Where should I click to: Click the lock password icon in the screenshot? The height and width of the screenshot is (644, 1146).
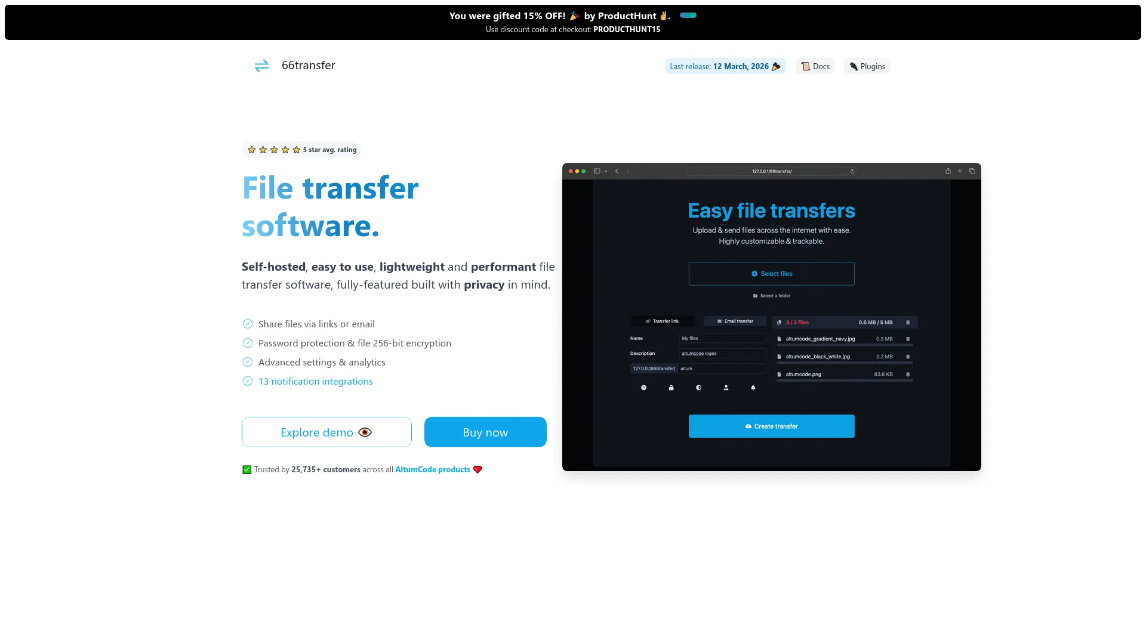[x=671, y=388]
